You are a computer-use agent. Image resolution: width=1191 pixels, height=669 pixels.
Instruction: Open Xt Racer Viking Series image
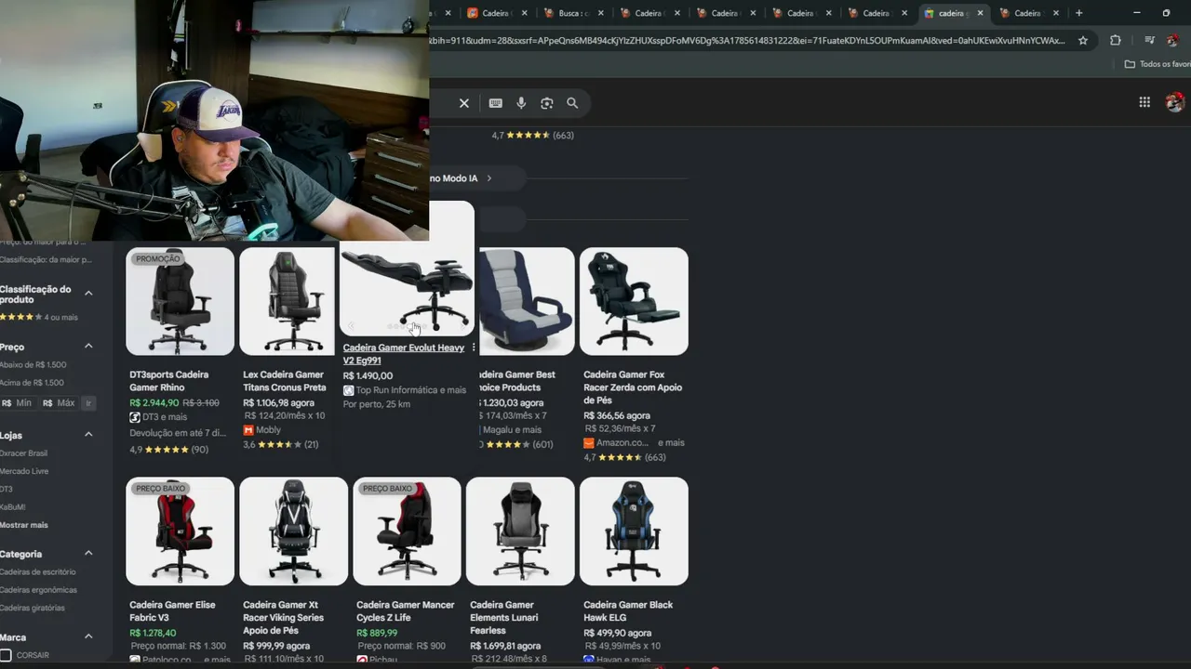pos(293,531)
